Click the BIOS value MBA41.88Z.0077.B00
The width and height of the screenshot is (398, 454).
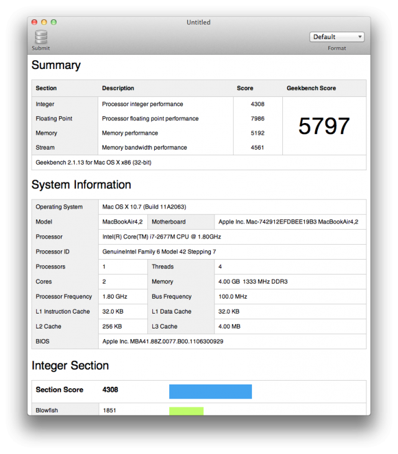click(163, 342)
